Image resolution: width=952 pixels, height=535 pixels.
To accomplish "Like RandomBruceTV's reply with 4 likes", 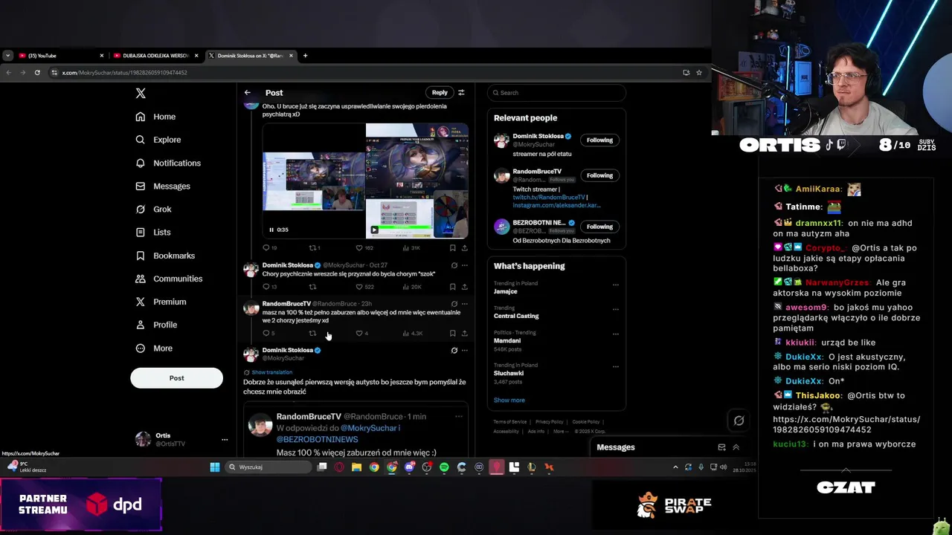I will click(362, 334).
